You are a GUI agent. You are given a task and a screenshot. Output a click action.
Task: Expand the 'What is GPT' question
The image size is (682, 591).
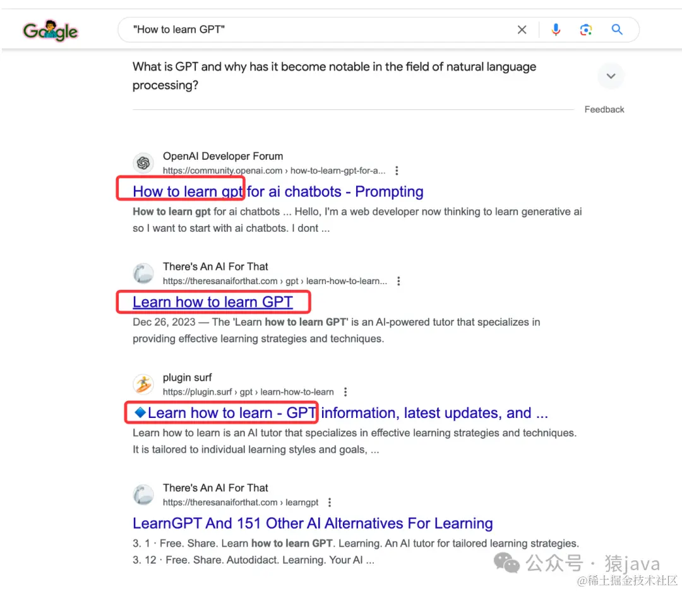(611, 76)
